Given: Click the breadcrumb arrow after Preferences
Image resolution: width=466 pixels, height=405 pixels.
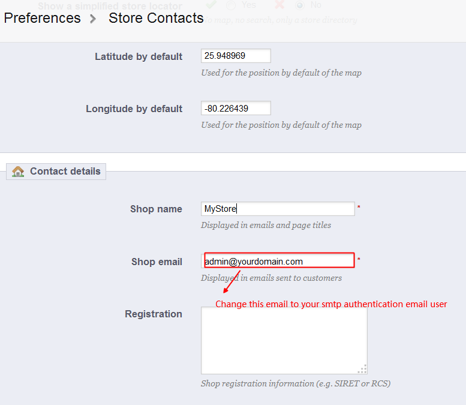Looking at the screenshot, I should [x=93, y=19].
